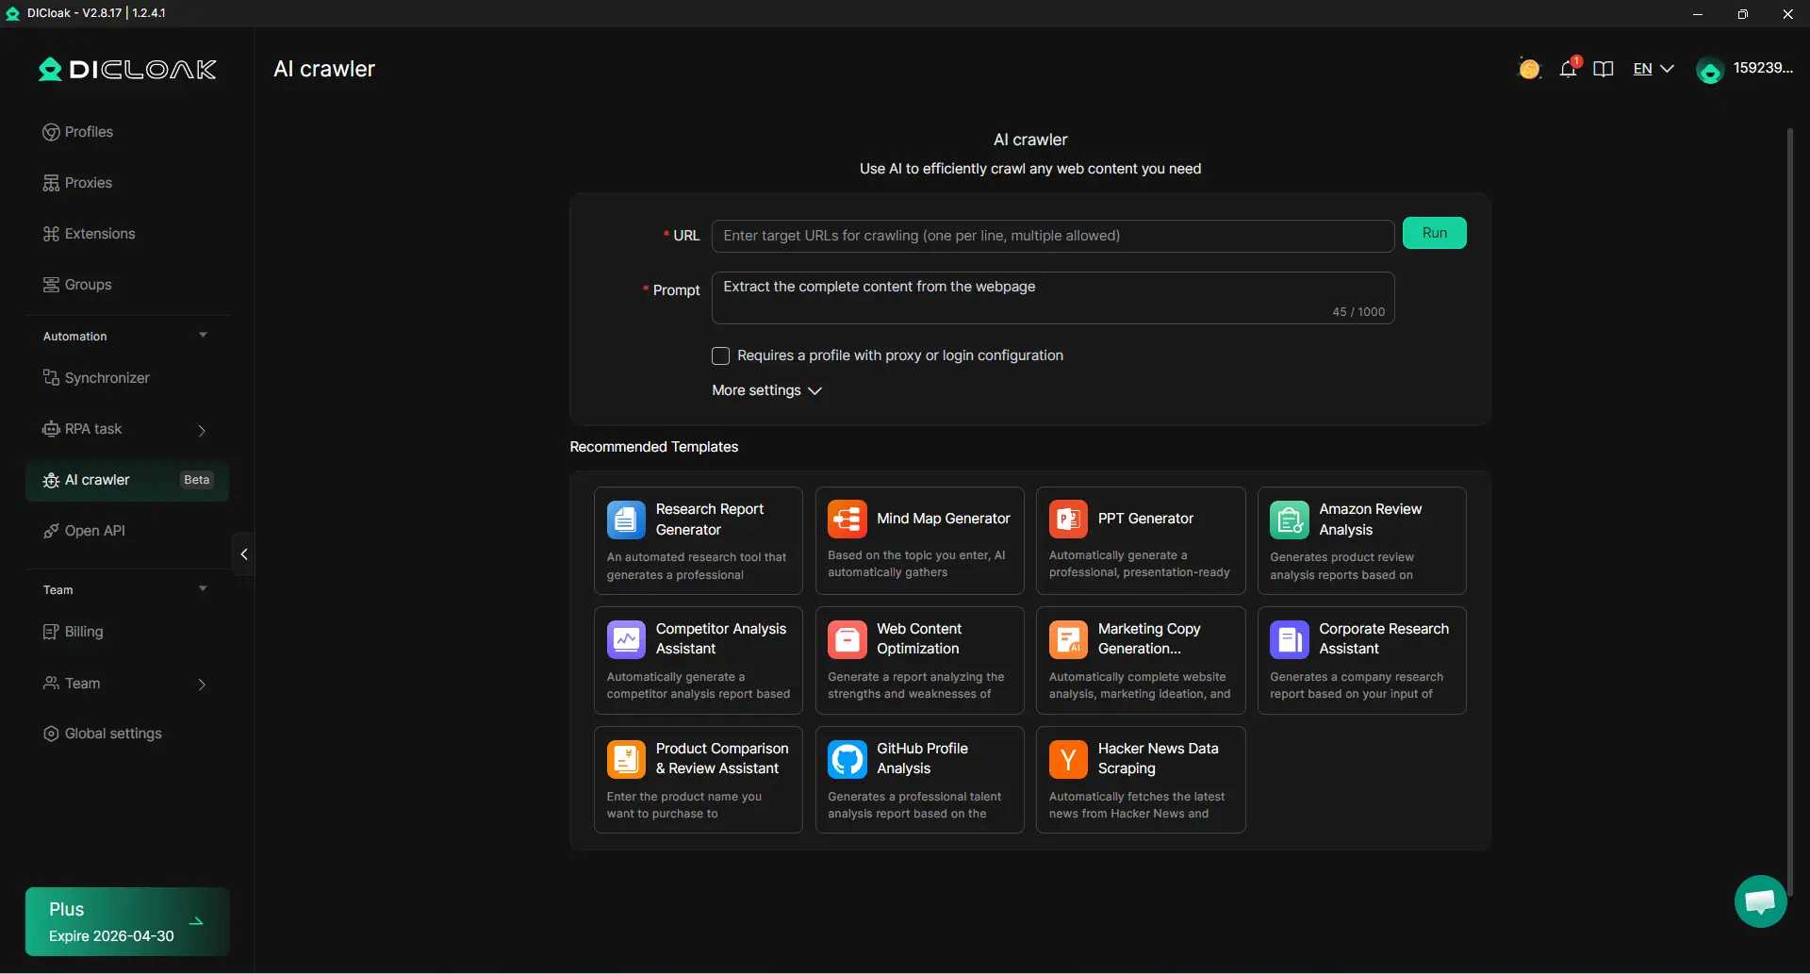Enable 'Requires a profile with proxy' checkbox

[721, 355]
